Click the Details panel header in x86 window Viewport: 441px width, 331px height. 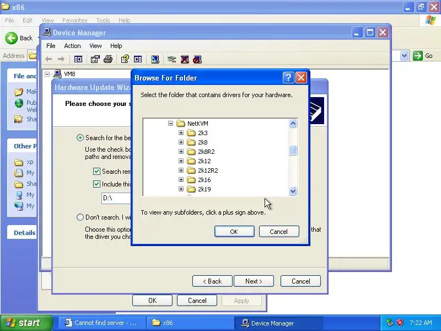click(23, 232)
